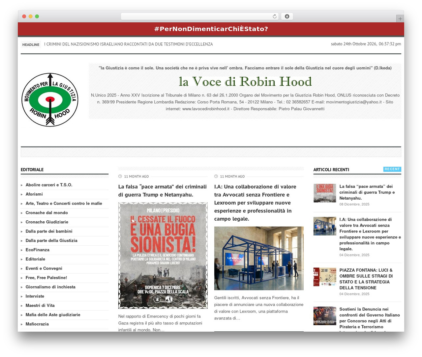Open recent article thumbnail for La falsa pace armata
This screenshot has width=422, height=357.
[325, 193]
